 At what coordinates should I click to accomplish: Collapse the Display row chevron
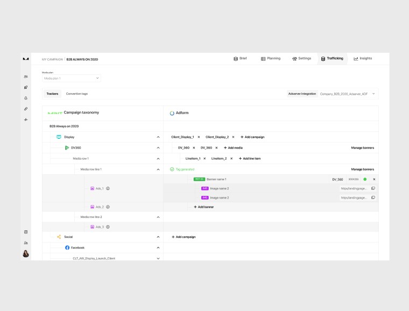158,137
